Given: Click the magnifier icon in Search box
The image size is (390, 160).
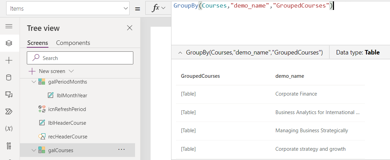Looking at the screenshot, I should [x=36, y=58].
